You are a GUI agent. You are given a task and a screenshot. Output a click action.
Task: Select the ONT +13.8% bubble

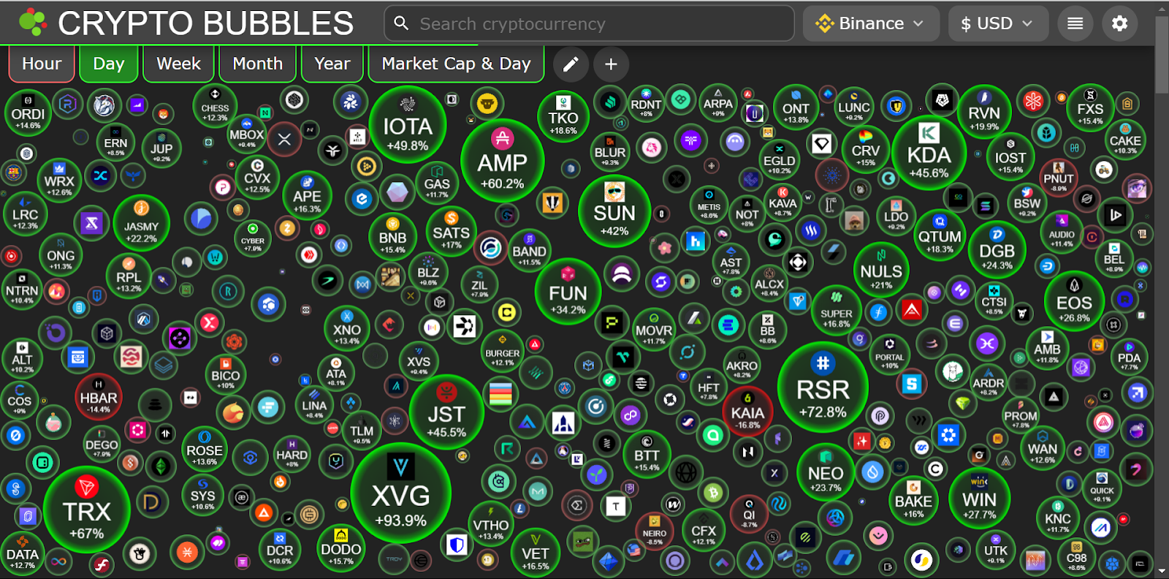pyautogui.click(x=796, y=109)
